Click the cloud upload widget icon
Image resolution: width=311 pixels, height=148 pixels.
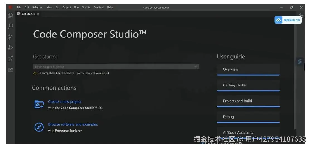[x=279, y=20]
